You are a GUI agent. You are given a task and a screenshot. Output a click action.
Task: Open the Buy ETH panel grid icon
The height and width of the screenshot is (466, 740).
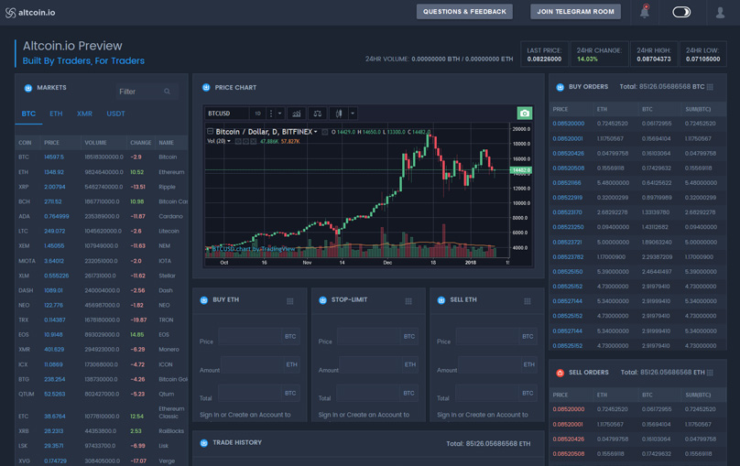coord(289,301)
